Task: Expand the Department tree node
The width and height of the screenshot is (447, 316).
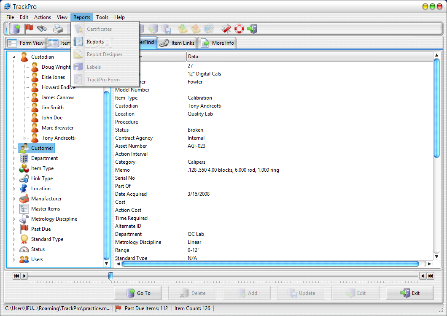Action: pyautogui.click(x=14, y=158)
